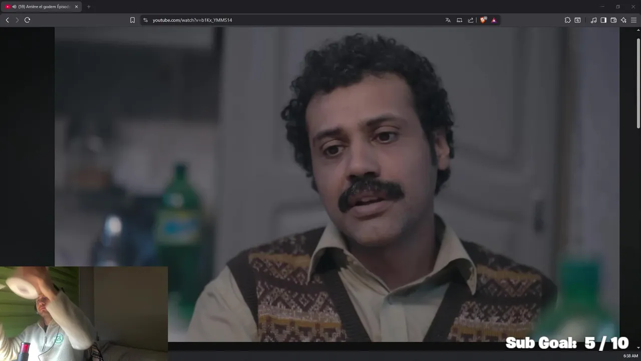The width and height of the screenshot is (641, 361).
Task: Open the Extensions puzzle icon
Action: pyautogui.click(x=567, y=20)
